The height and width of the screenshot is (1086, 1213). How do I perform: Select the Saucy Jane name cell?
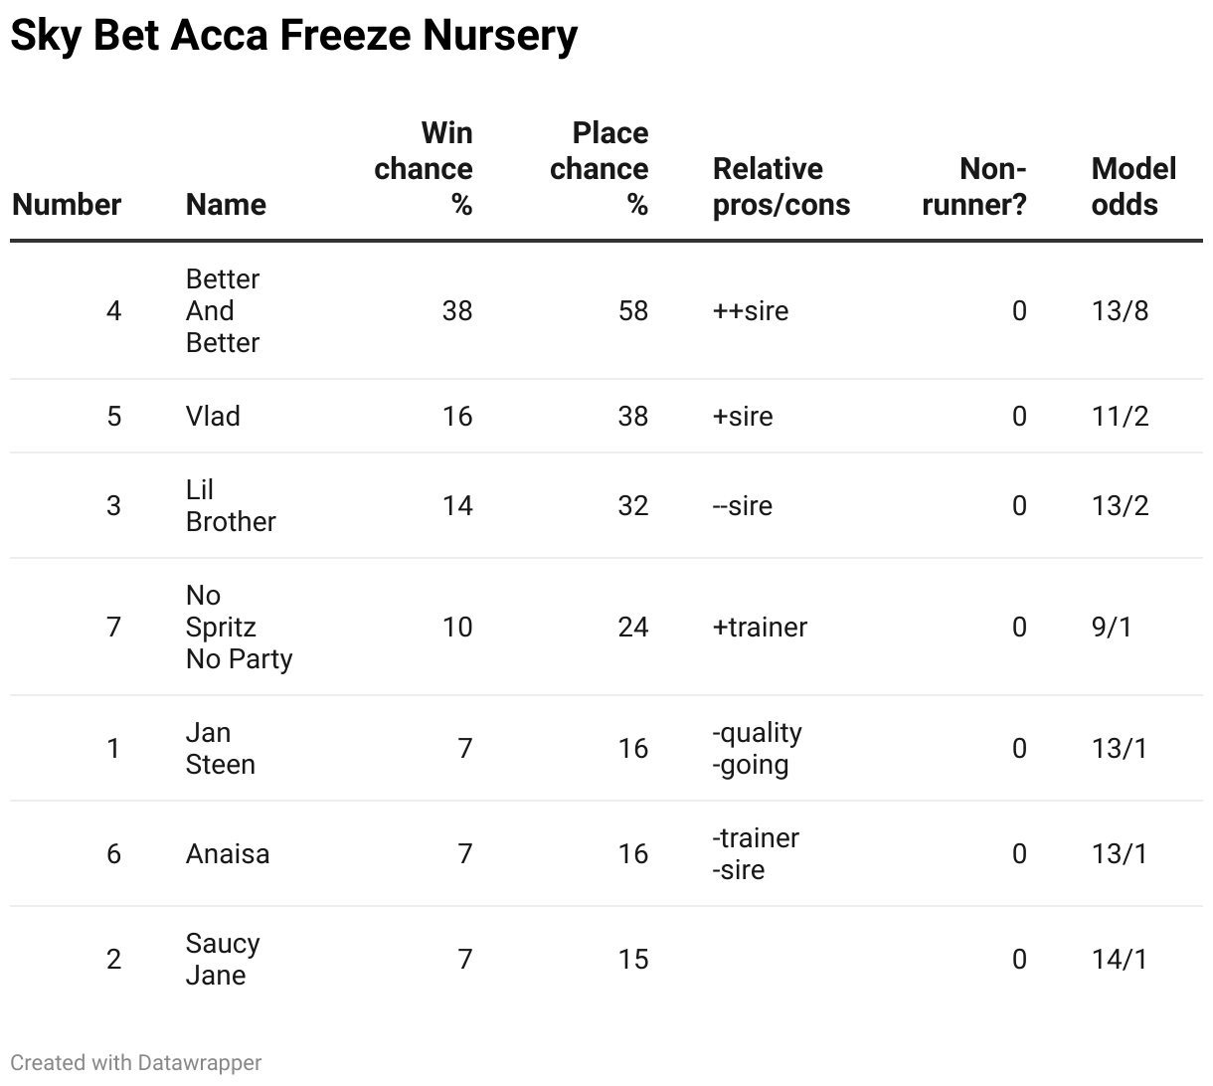pos(223,959)
